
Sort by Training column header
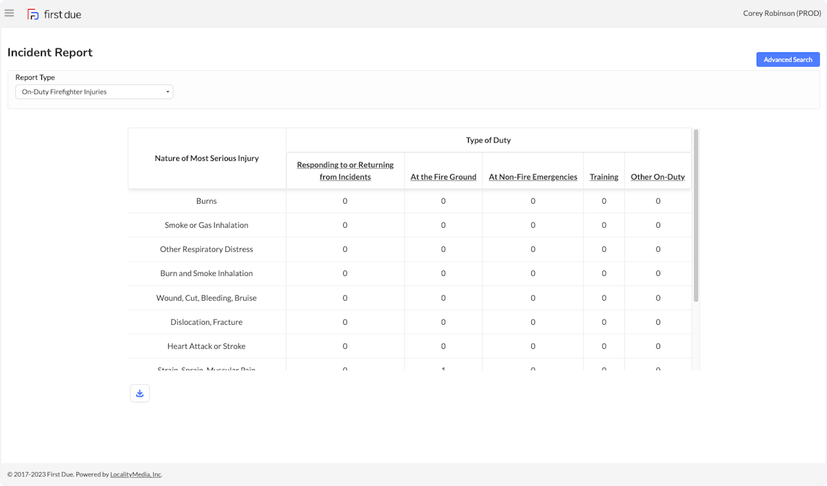(x=604, y=177)
